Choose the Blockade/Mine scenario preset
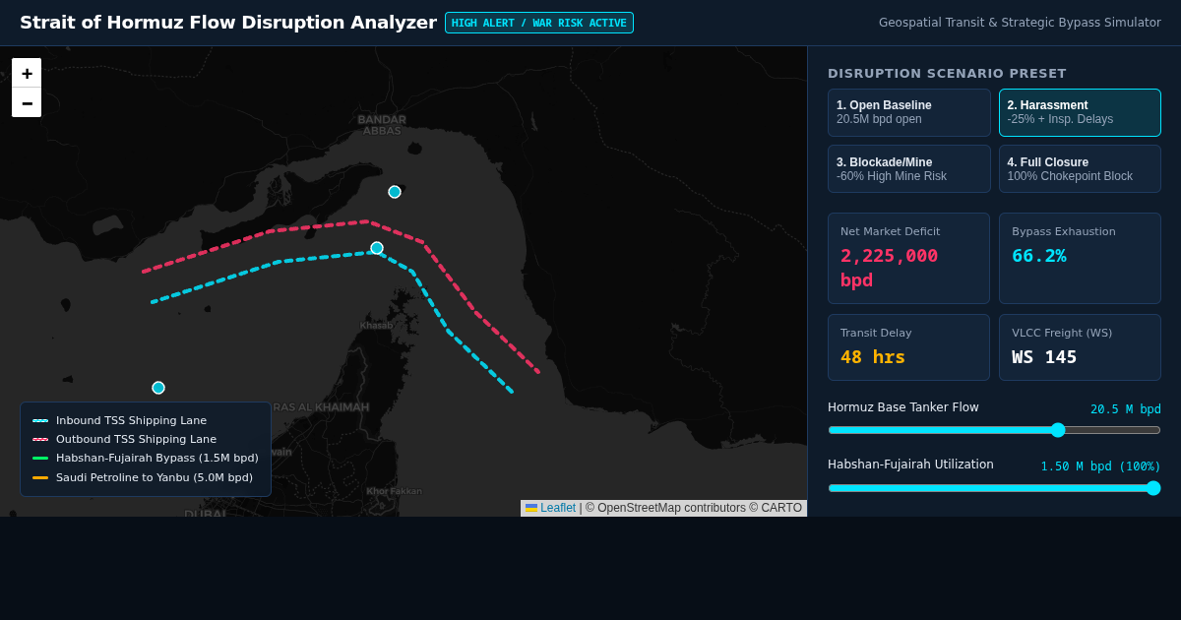Viewport: 1181px width, 620px height. tap(909, 169)
